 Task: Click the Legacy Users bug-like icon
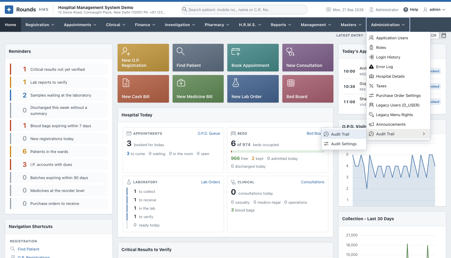tap(371, 105)
